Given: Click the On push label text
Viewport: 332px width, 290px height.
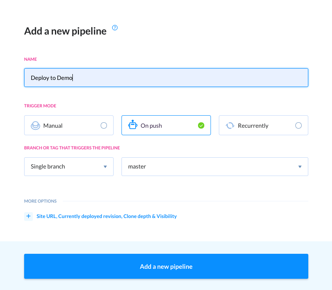Looking at the screenshot, I should pyautogui.click(x=151, y=126).
